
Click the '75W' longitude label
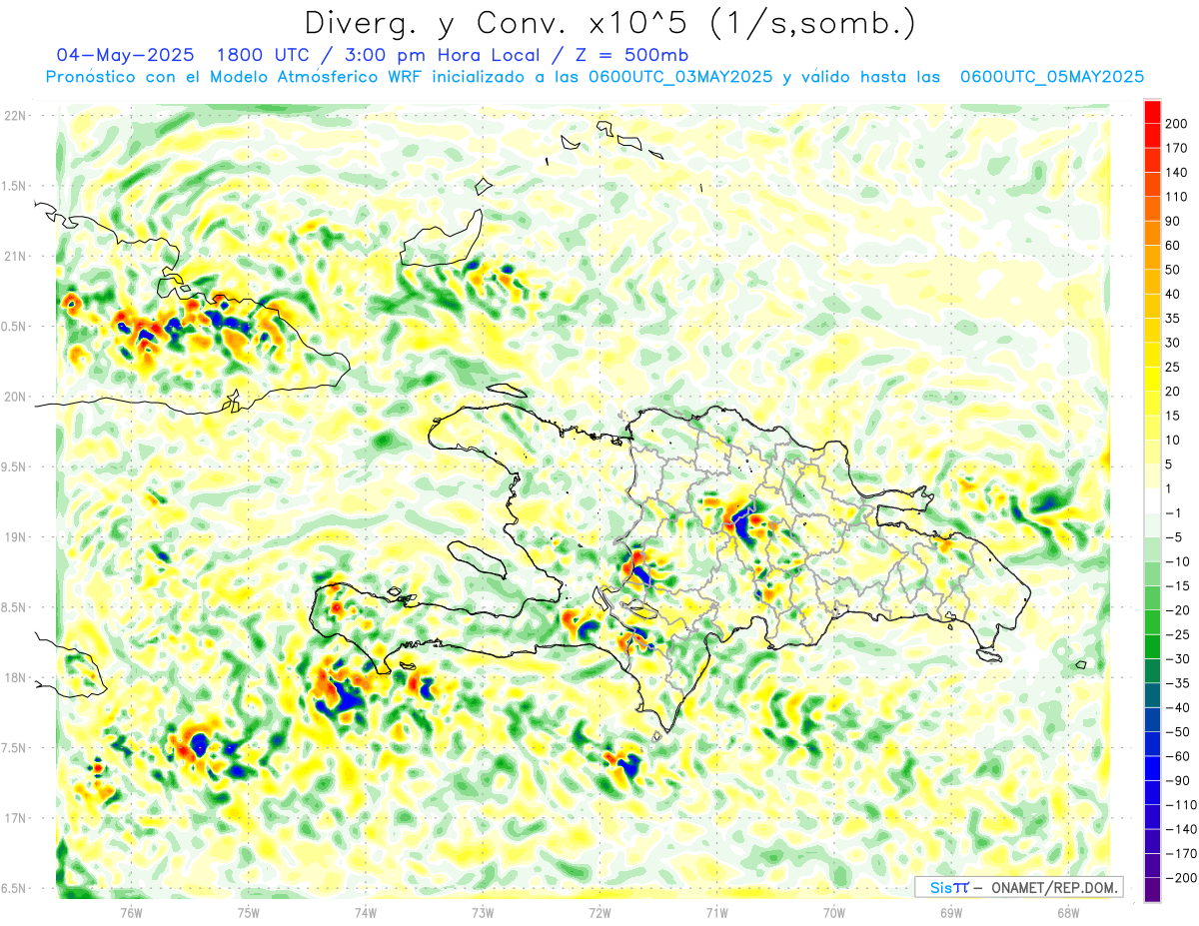tap(249, 911)
